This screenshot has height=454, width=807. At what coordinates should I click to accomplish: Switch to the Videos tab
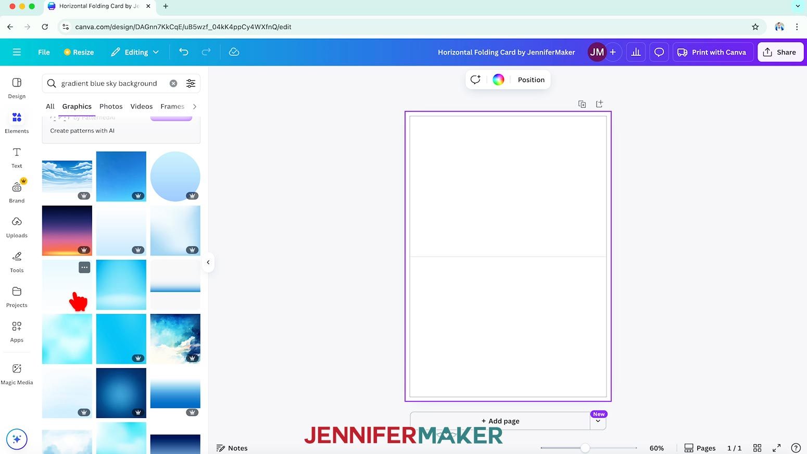pyautogui.click(x=142, y=106)
